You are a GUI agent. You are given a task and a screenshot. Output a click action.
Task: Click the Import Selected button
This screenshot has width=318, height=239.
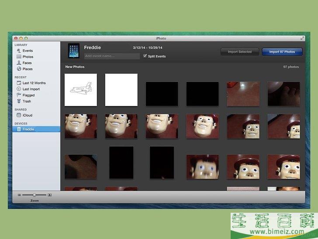coord(240,52)
